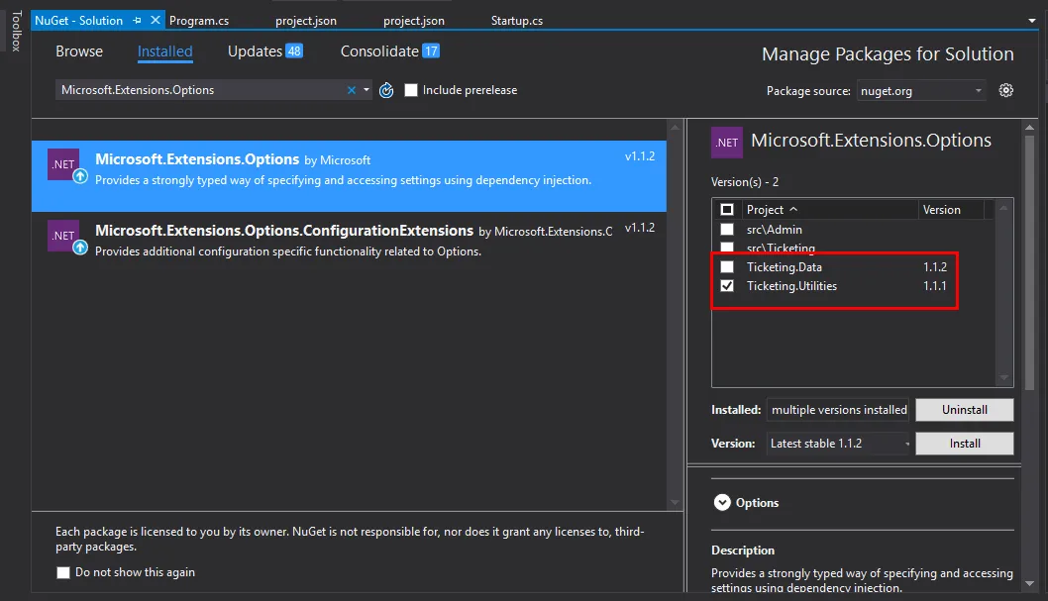
Task: Pin the NuGet - Solution tab
Action: (137, 20)
